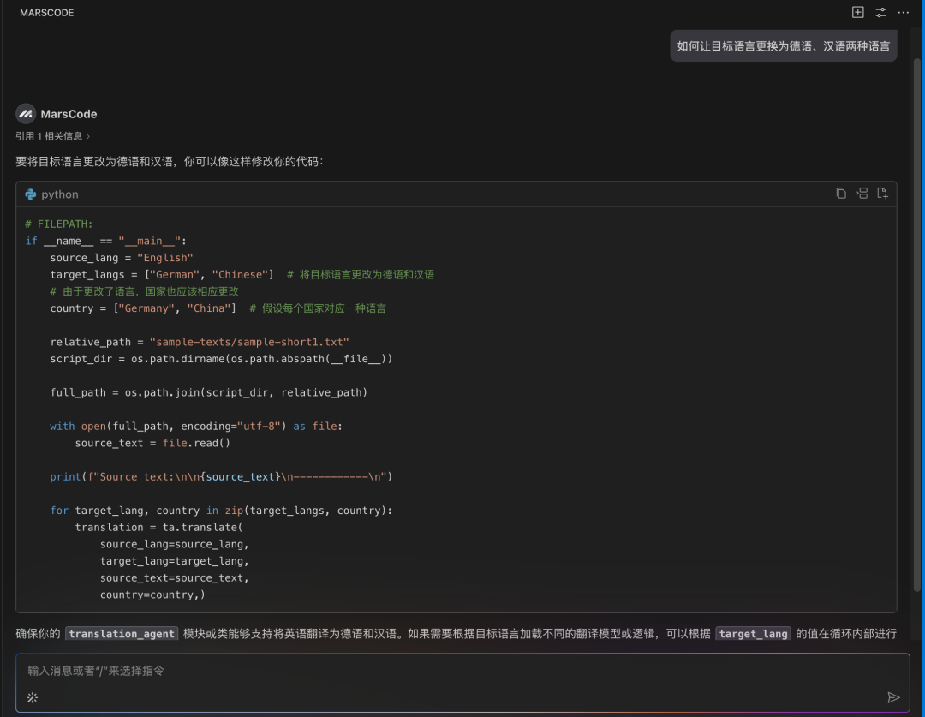This screenshot has height=717, width=925.
Task: Open the sparkle commands icon in input box
Action: tap(33, 697)
